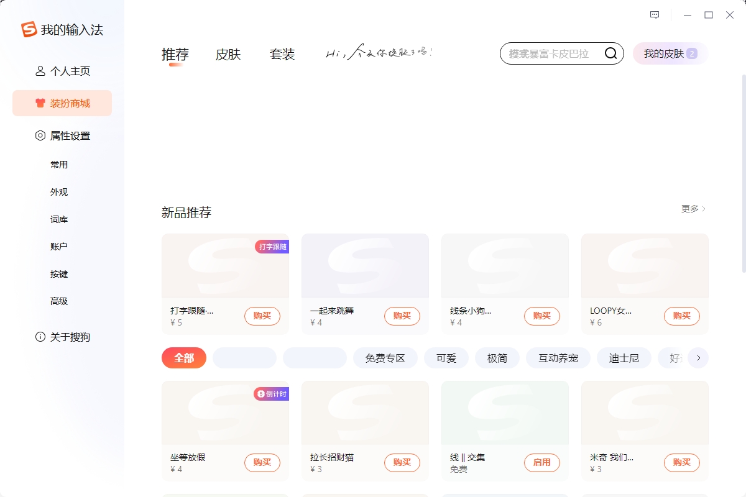
Task: Buy 打字跟随 skin
Action: coord(262,316)
